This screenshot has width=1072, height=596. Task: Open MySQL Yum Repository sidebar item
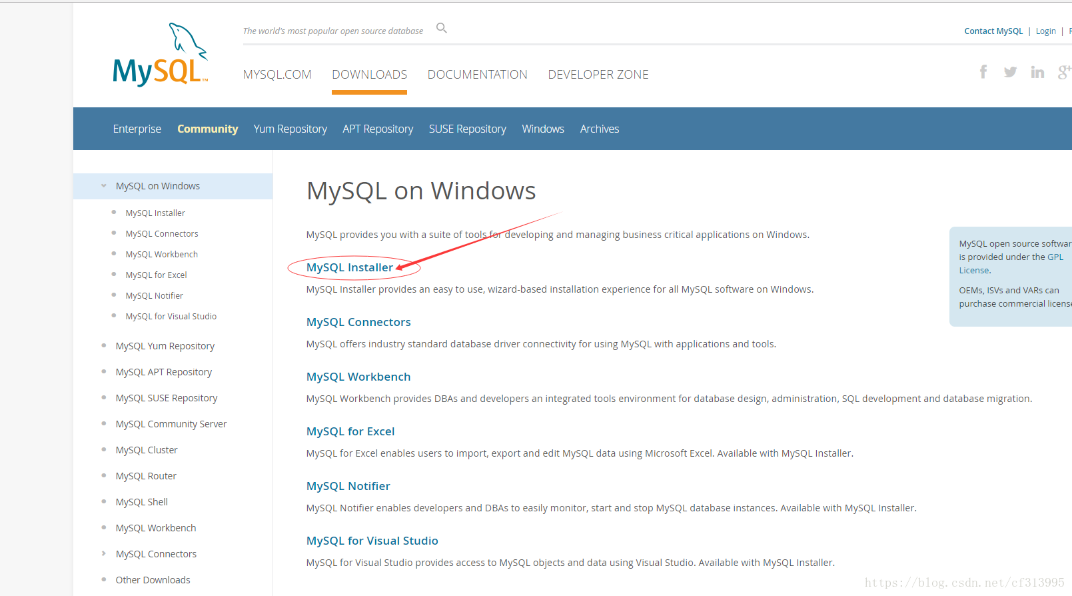click(x=165, y=346)
